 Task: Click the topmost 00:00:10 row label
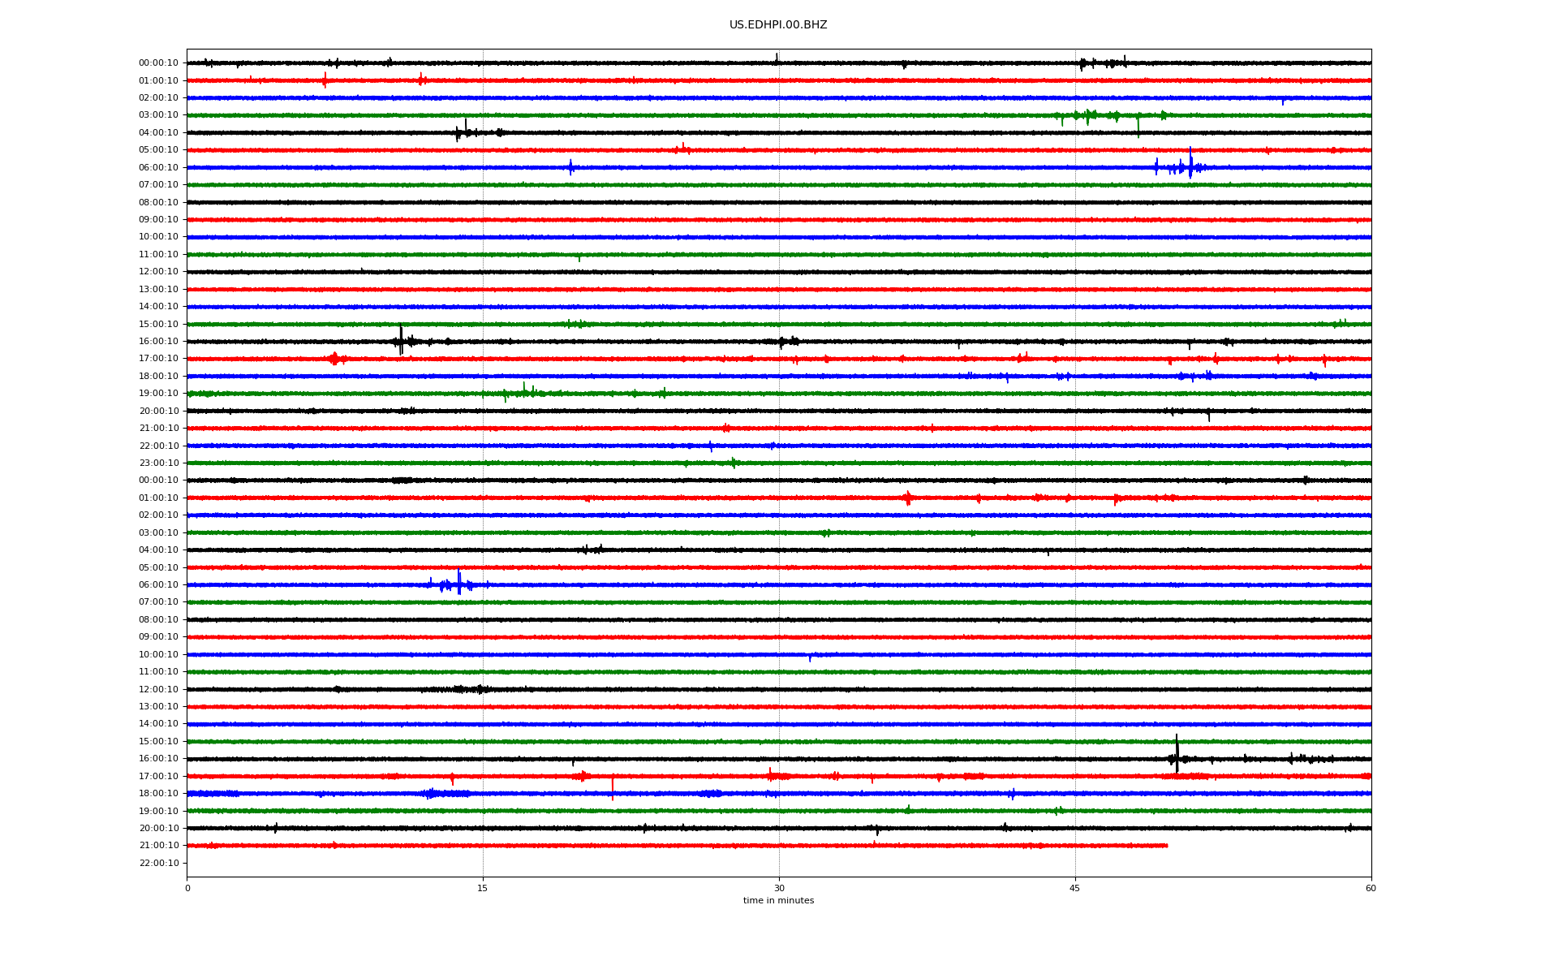click(x=158, y=63)
